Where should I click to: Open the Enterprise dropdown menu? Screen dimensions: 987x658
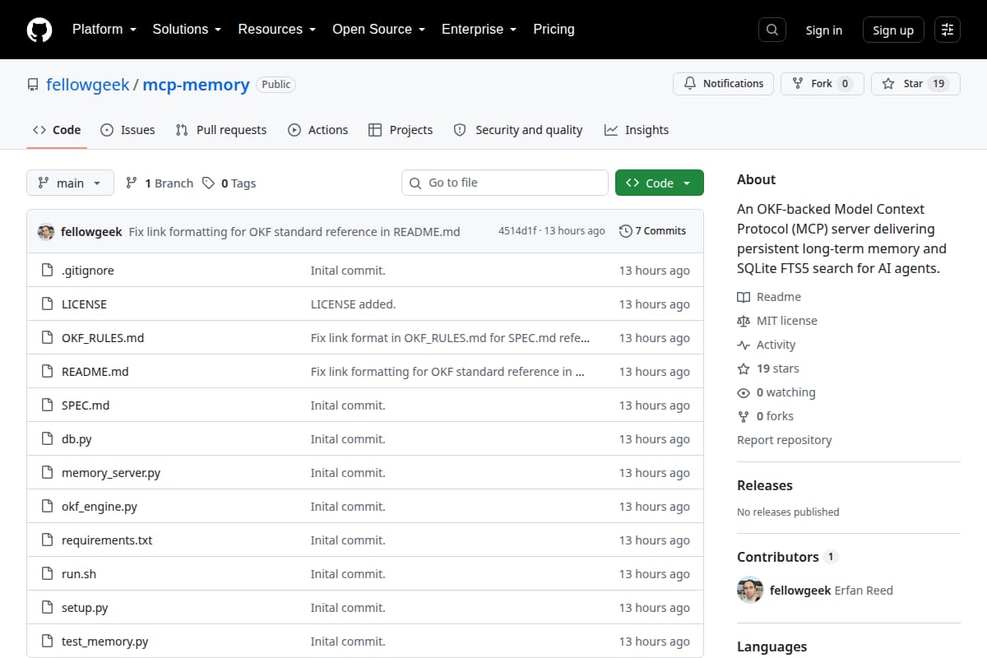[x=479, y=30]
